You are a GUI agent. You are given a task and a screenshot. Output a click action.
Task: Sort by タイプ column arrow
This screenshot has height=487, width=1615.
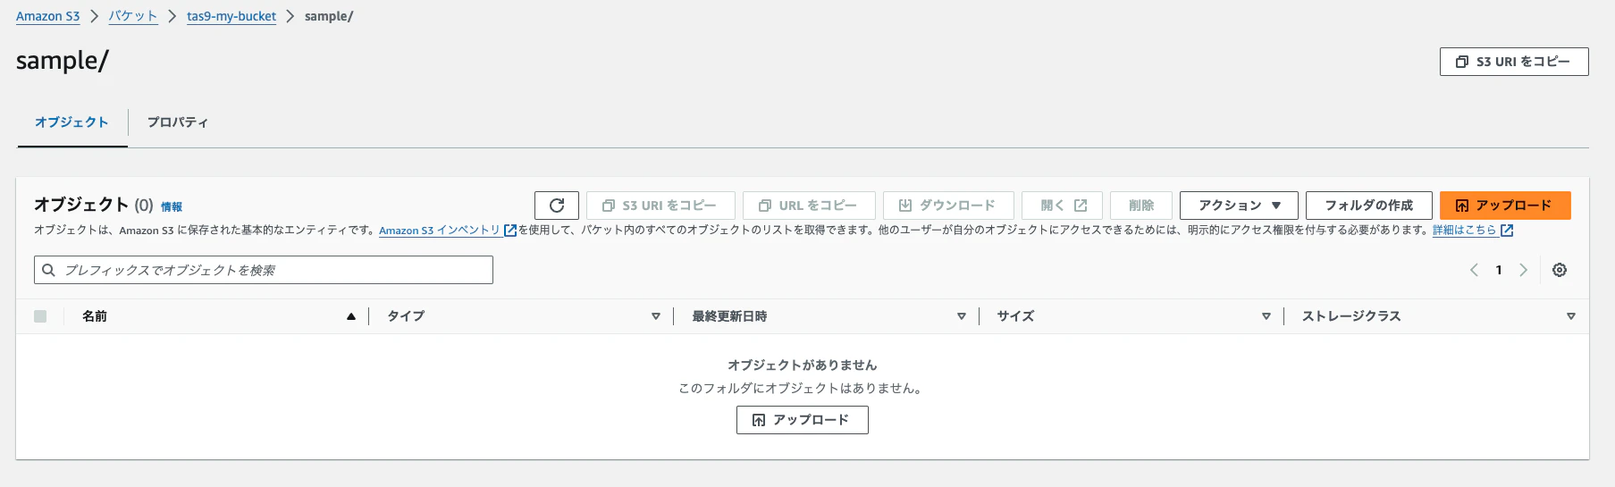pos(656,316)
